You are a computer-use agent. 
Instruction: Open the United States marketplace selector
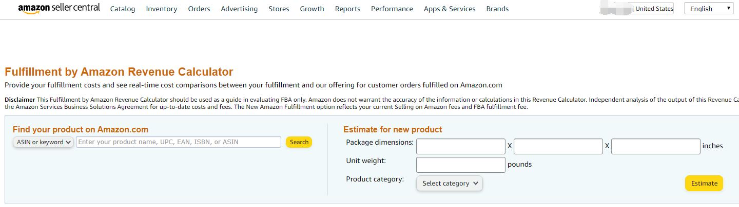click(636, 8)
